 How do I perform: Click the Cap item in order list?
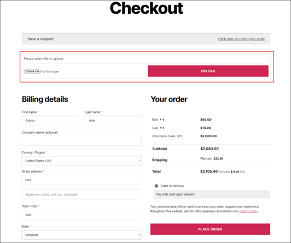tap(155, 128)
